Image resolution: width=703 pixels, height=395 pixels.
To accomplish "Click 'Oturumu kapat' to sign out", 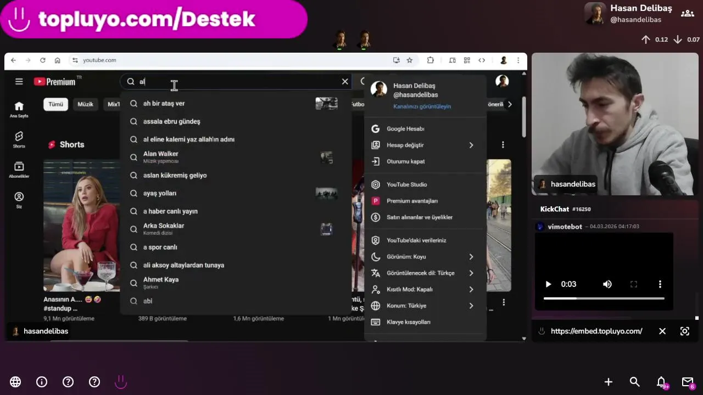I will pyautogui.click(x=425, y=162).
